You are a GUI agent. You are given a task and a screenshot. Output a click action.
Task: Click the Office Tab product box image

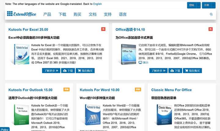pos(128,54)
